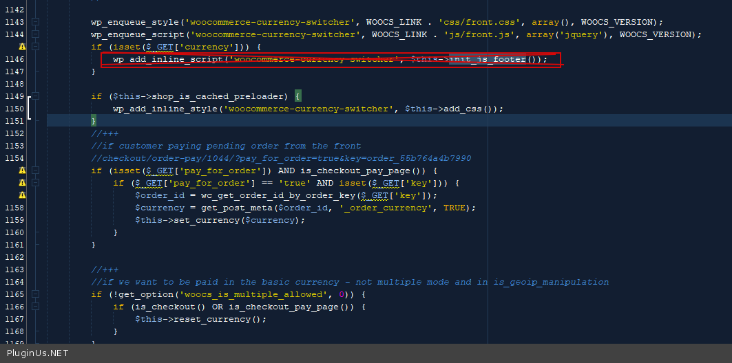Click warning icon on the is_checkout_pay_page line
The height and width of the screenshot is (363, 732).
point(22,170)
